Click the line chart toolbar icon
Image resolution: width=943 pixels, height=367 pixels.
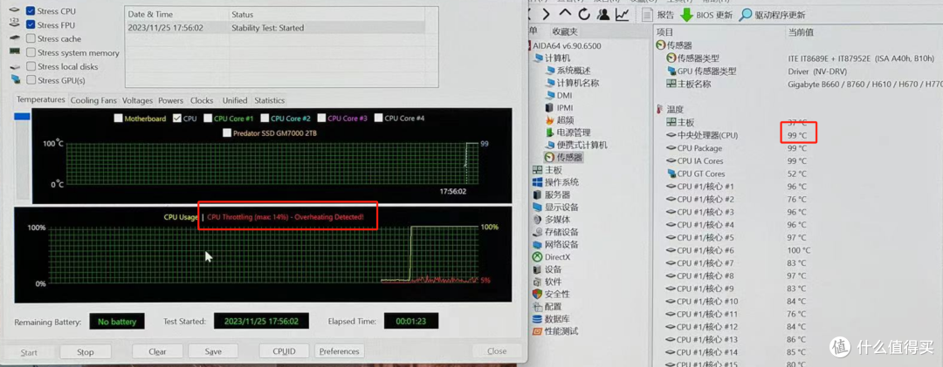622,14
